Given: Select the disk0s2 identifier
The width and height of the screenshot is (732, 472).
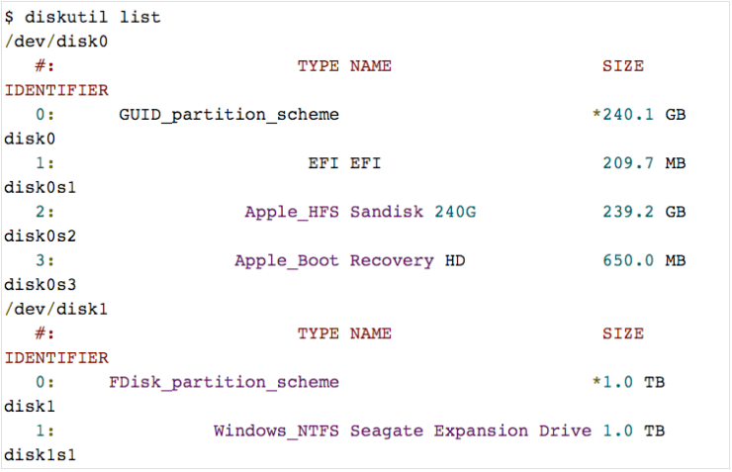Looking at the screenshot, I should tap(41, 236).
